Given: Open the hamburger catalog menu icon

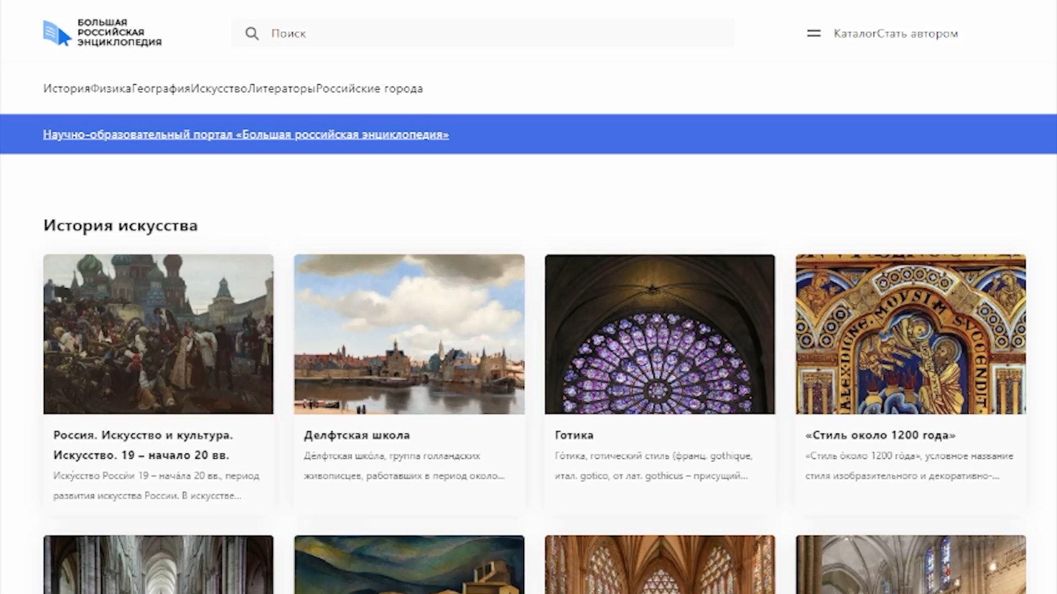Looking at the screenshot, I should point(814,34).
